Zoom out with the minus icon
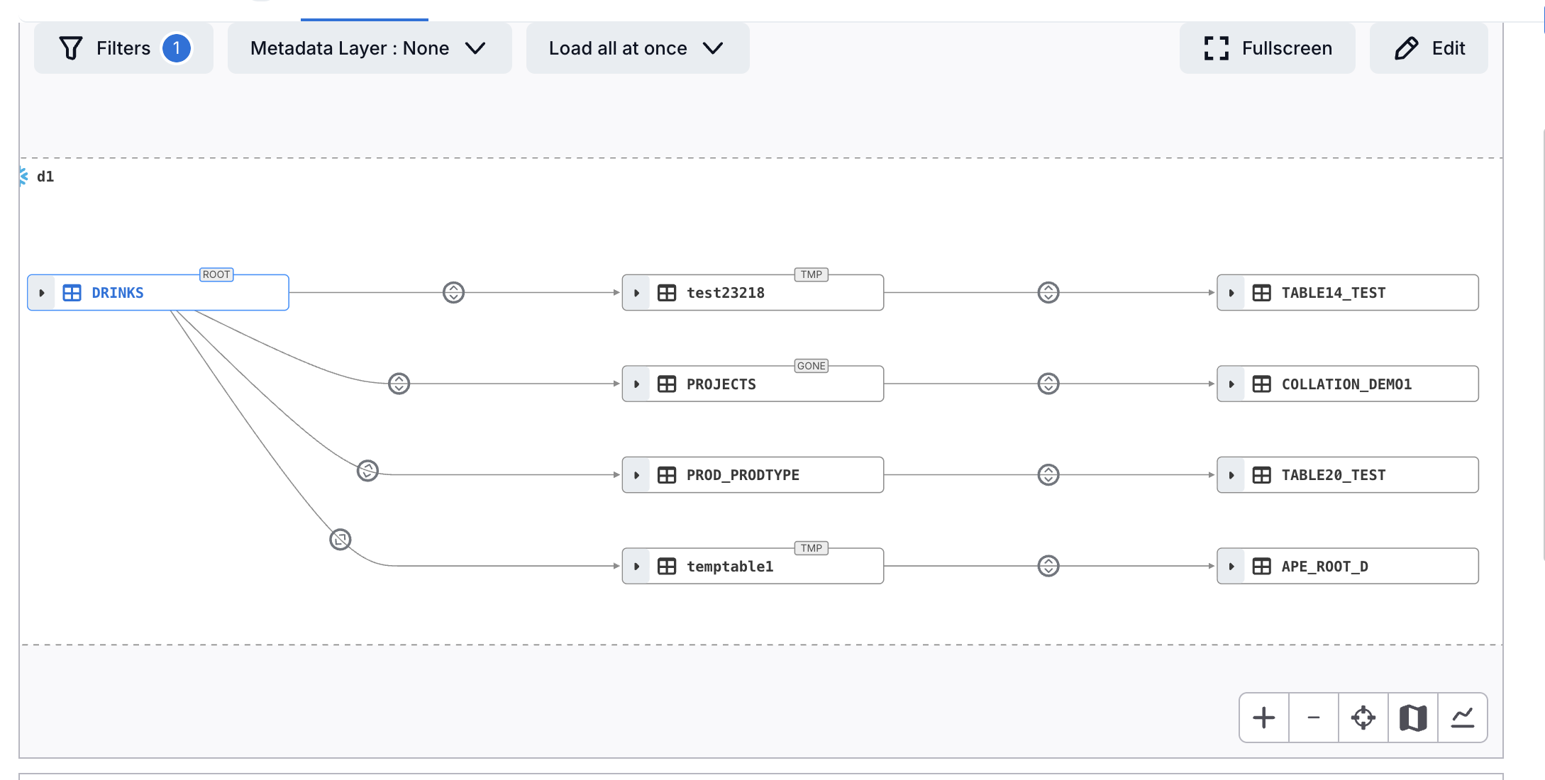Screen dimensions: 1545x780 [1314, 718]
